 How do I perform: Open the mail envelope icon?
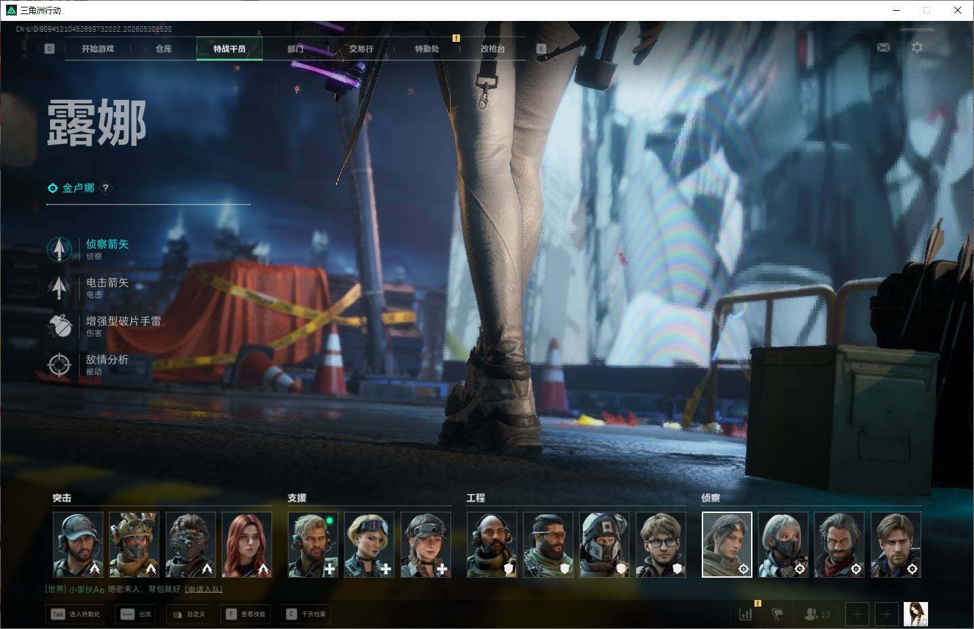tap(883, 47)
